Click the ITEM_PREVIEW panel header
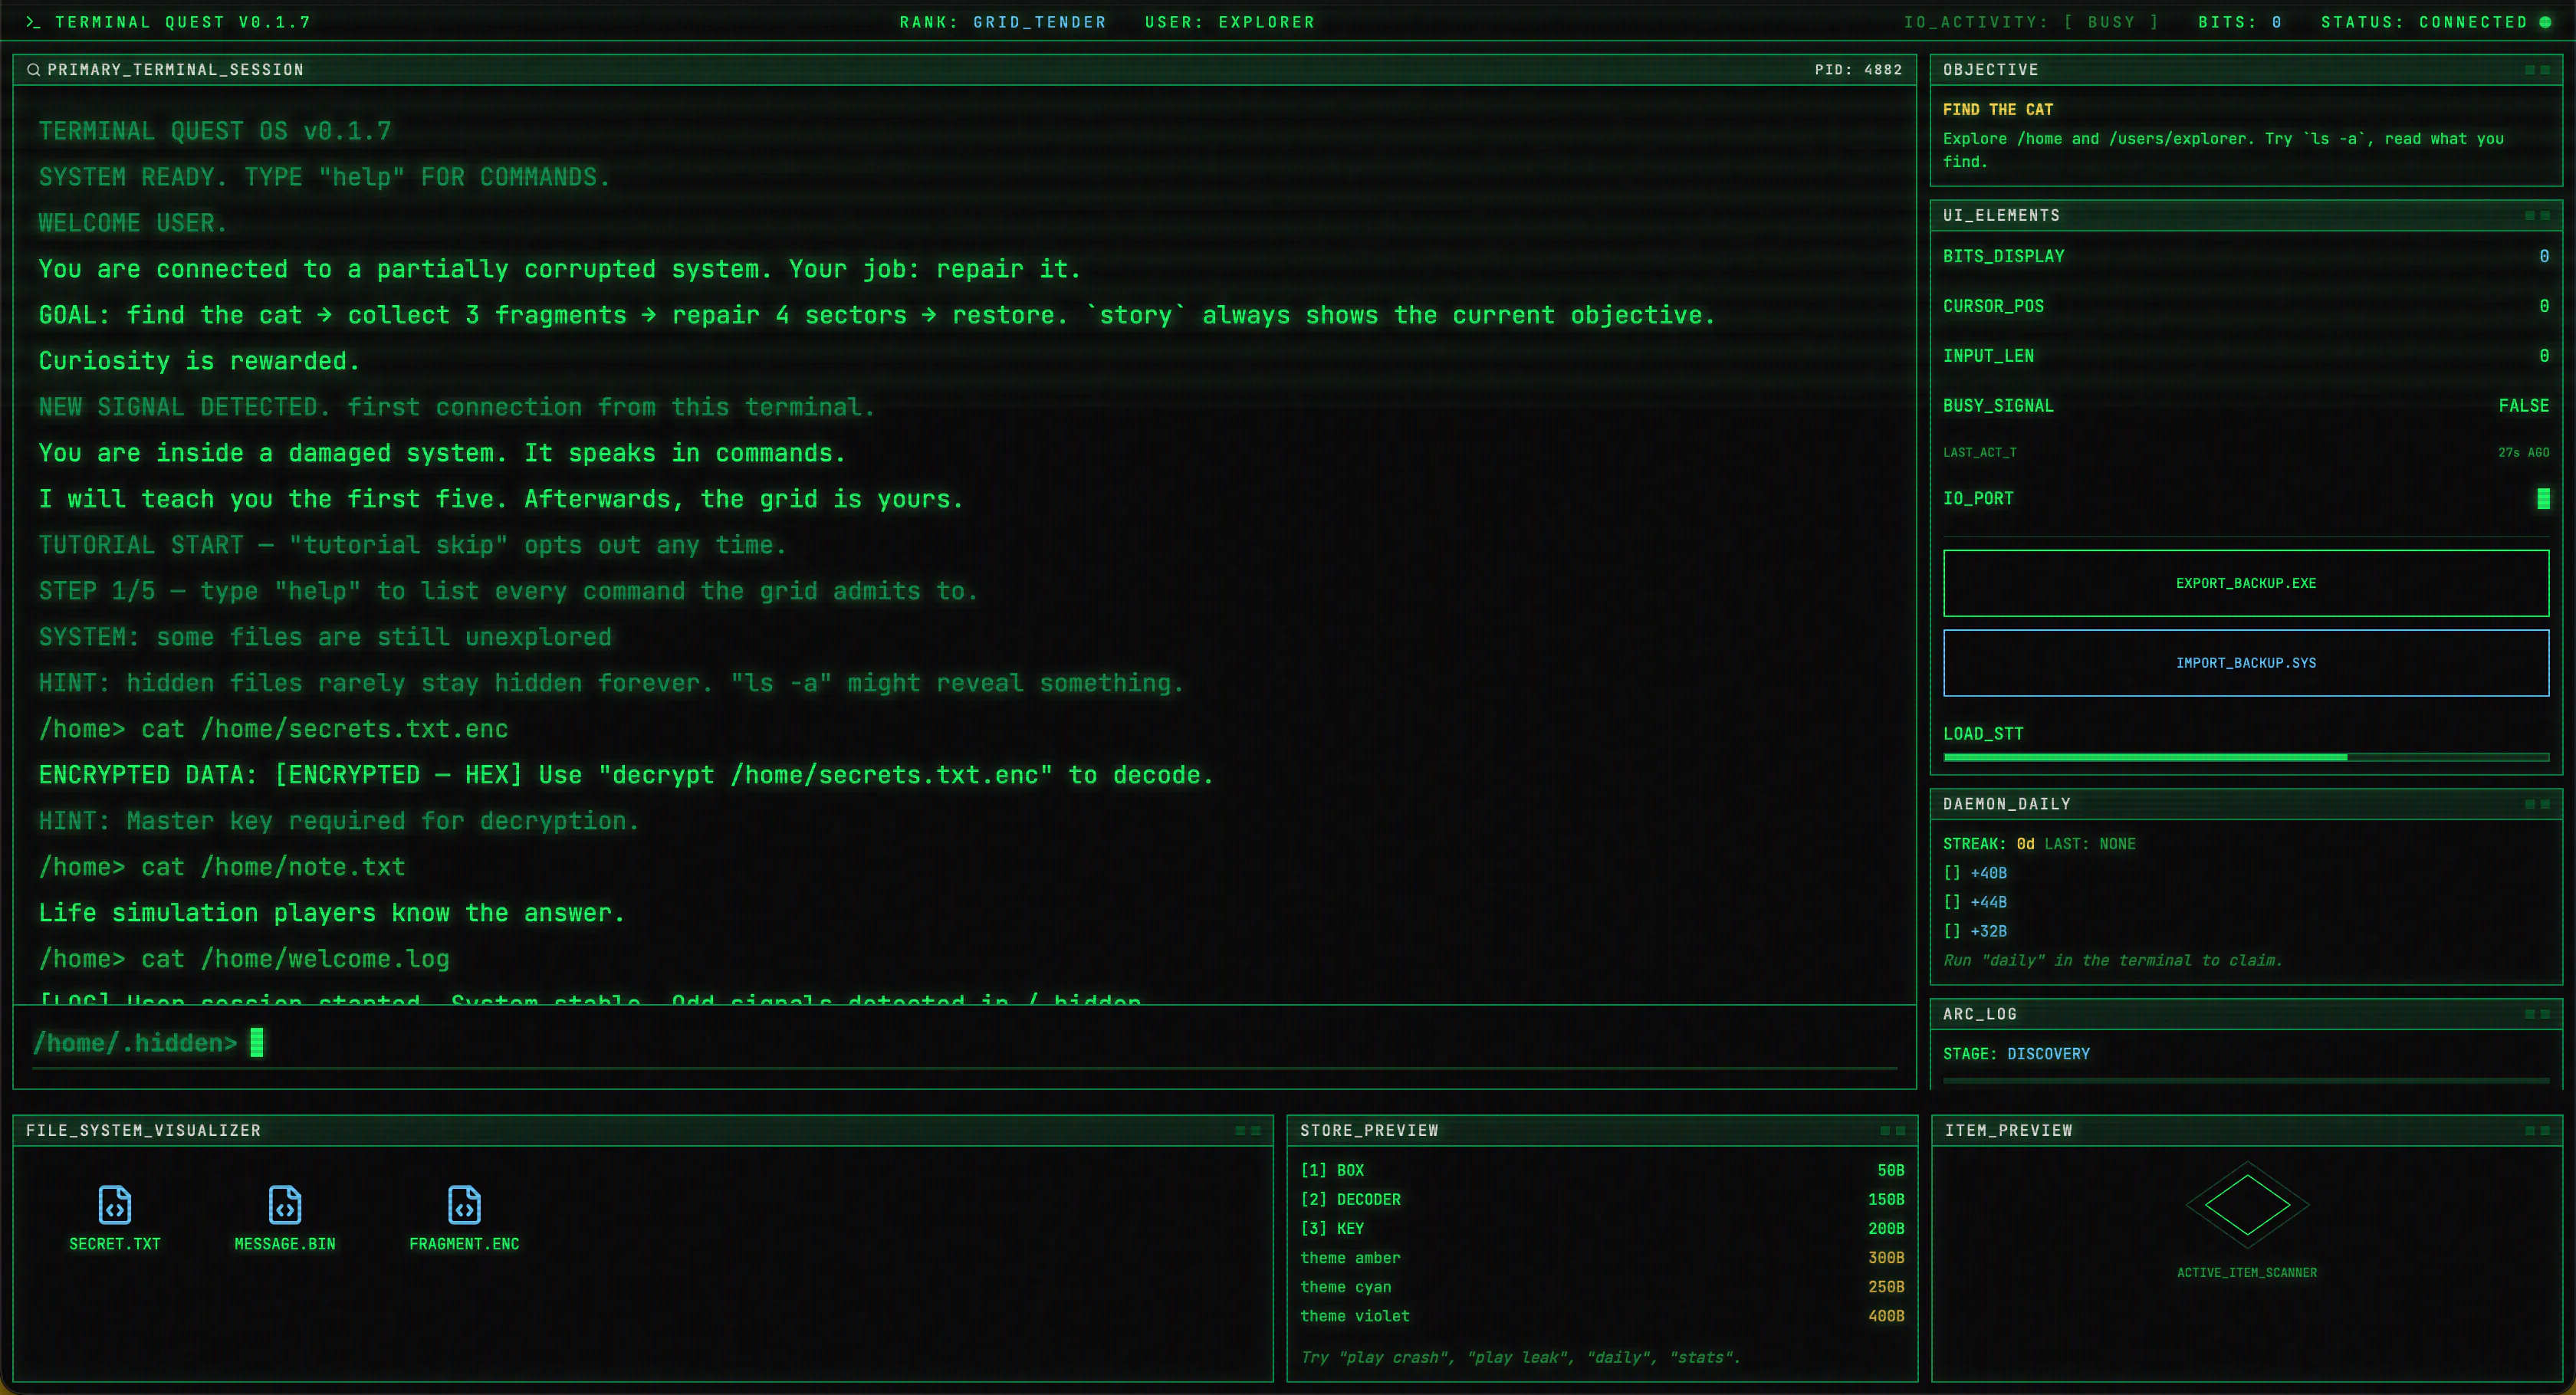2576x1395 pixels. [x=2246, y=1130]
